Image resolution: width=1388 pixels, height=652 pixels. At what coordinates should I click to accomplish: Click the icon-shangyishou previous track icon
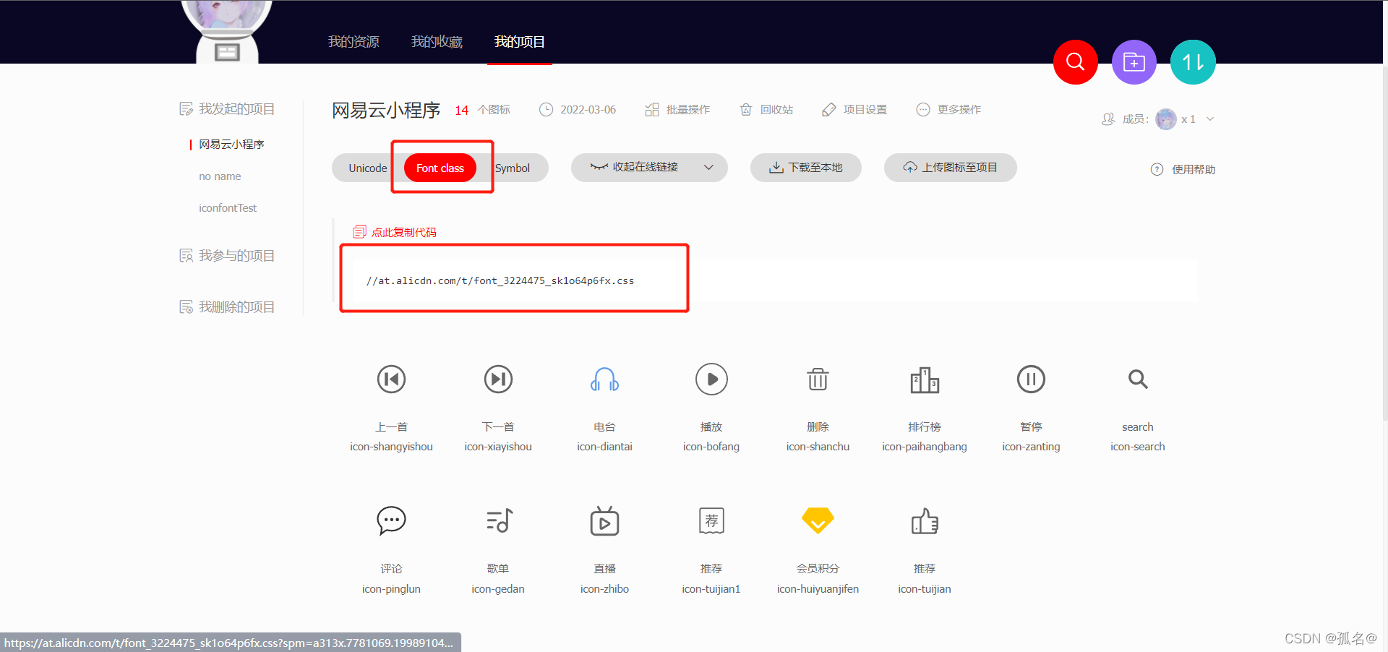click(x=391, y=379)
